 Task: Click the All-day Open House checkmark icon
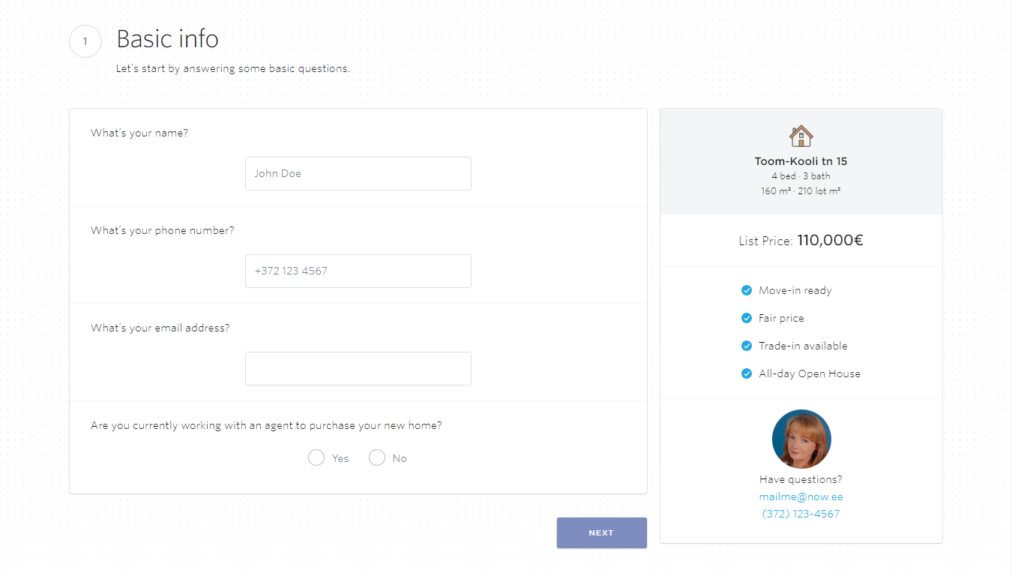[x=747, y=373]
